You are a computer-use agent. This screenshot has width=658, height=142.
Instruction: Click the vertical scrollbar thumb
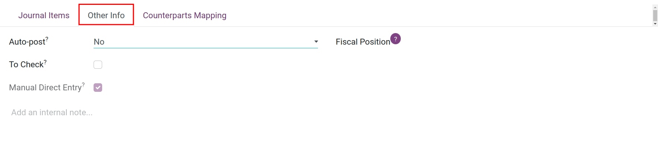click(x=655, y=16)
